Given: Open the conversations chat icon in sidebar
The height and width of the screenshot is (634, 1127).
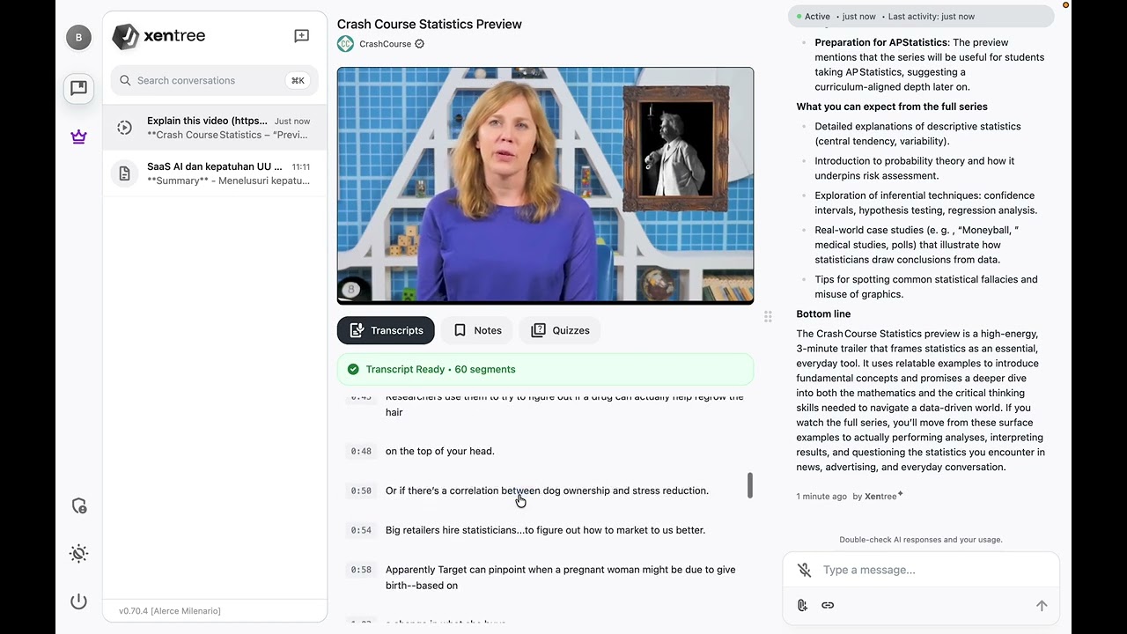Looking at the screenshot, I should 78,87.
